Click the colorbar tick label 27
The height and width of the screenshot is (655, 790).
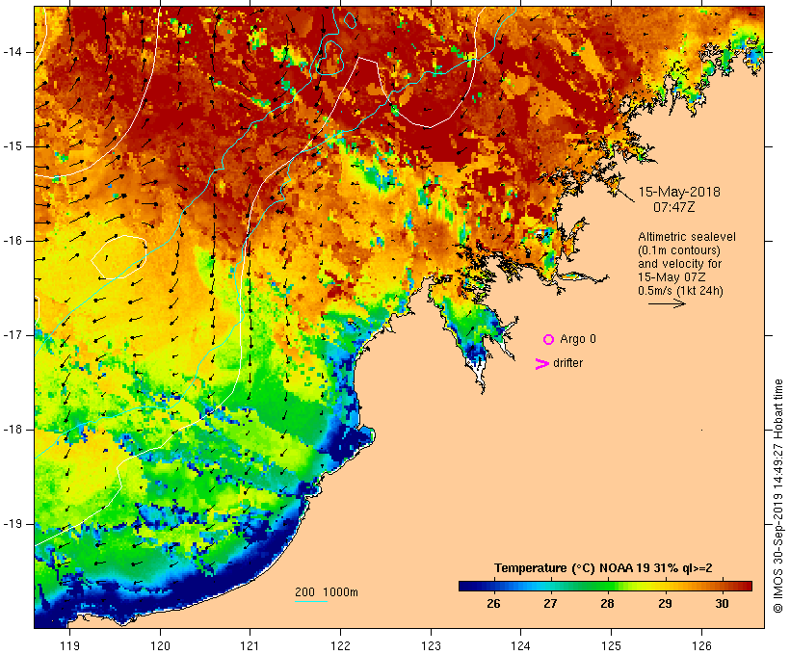[x=551, y=603]
